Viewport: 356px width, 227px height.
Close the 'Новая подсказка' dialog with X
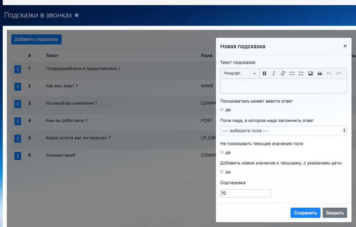(345, 46)
